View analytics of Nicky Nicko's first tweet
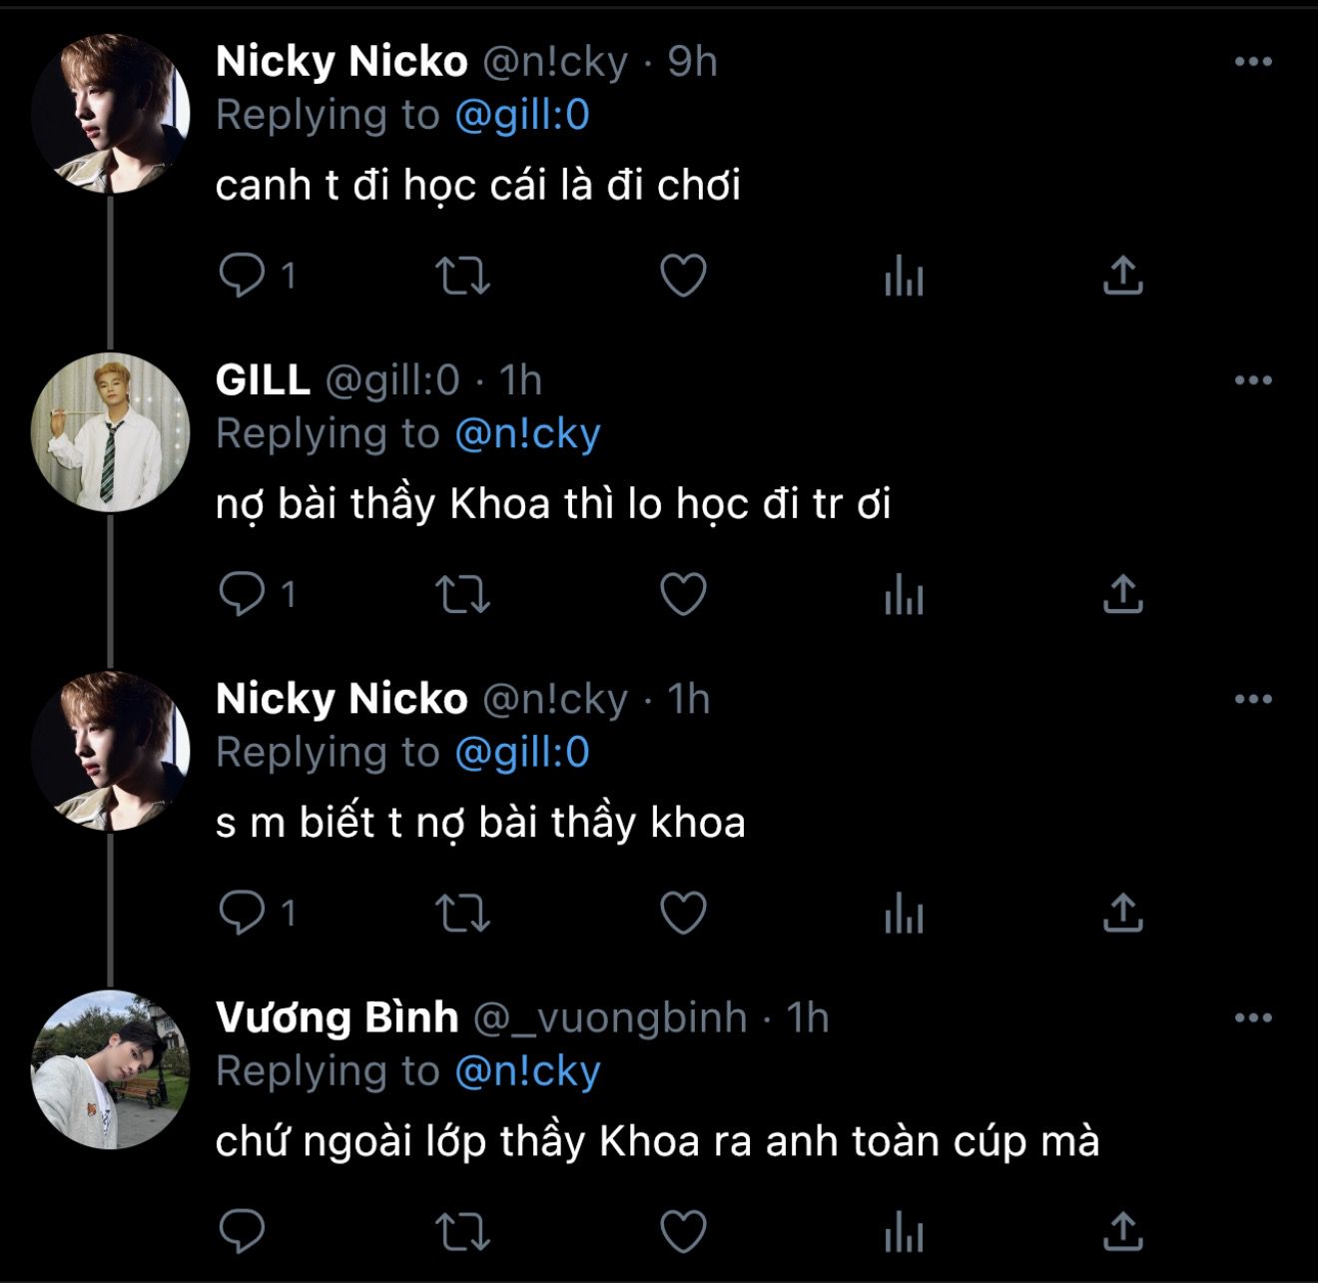Image resolution: width=1318 pixels, height=1283 pixels. coord(904,276)
